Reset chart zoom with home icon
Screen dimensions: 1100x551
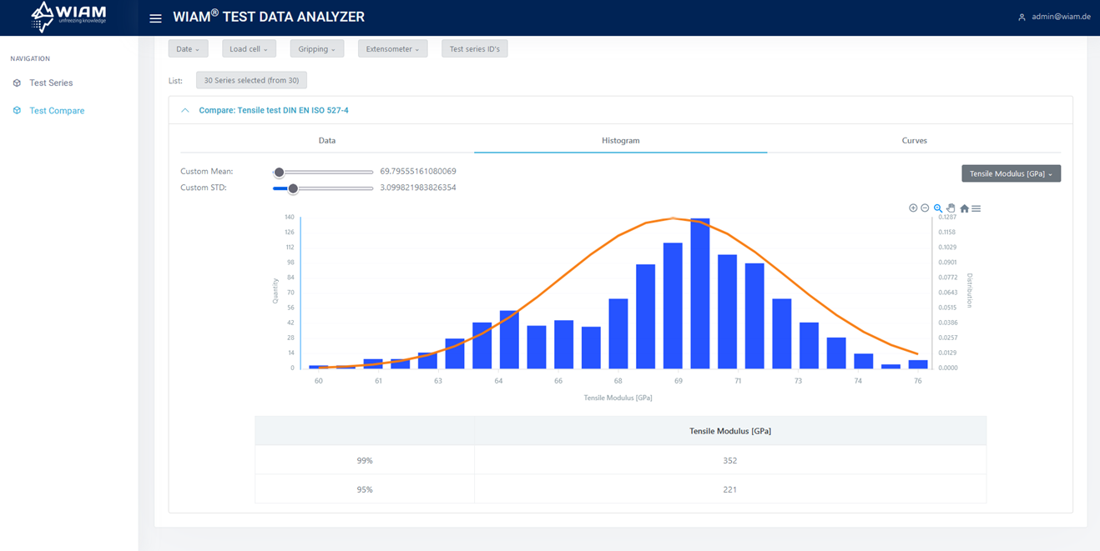point(964,209)
